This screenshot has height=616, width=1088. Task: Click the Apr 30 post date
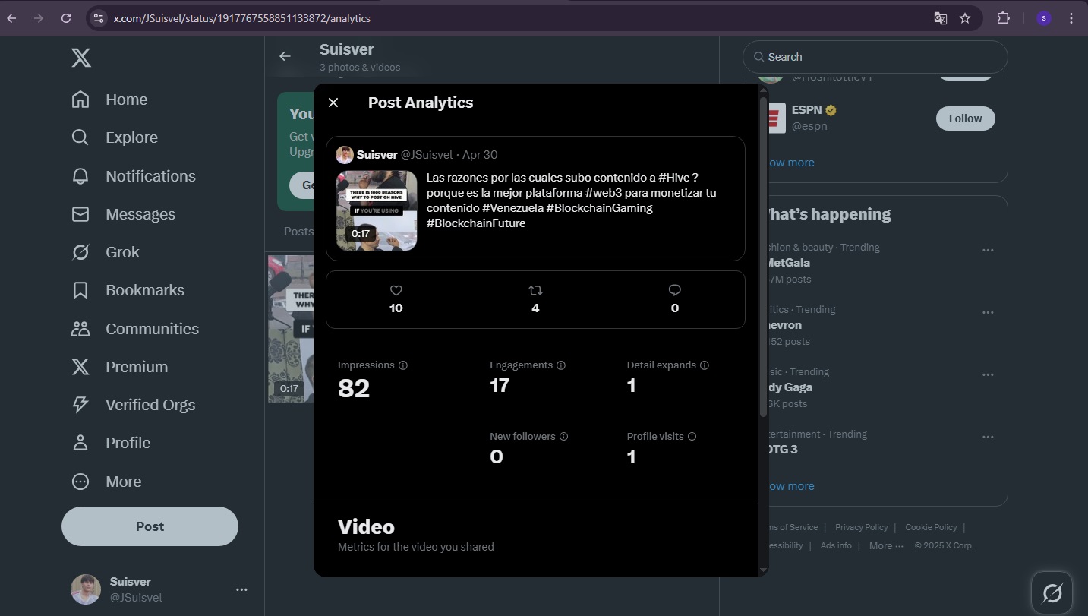[480, 155]
